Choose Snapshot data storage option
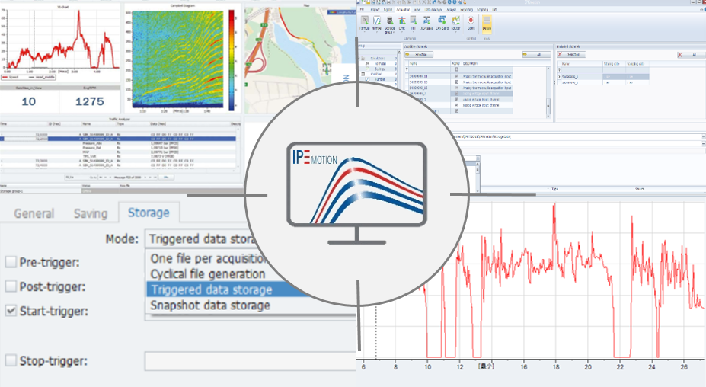Viewport: 706px width, 387px height. coord(210,305)
